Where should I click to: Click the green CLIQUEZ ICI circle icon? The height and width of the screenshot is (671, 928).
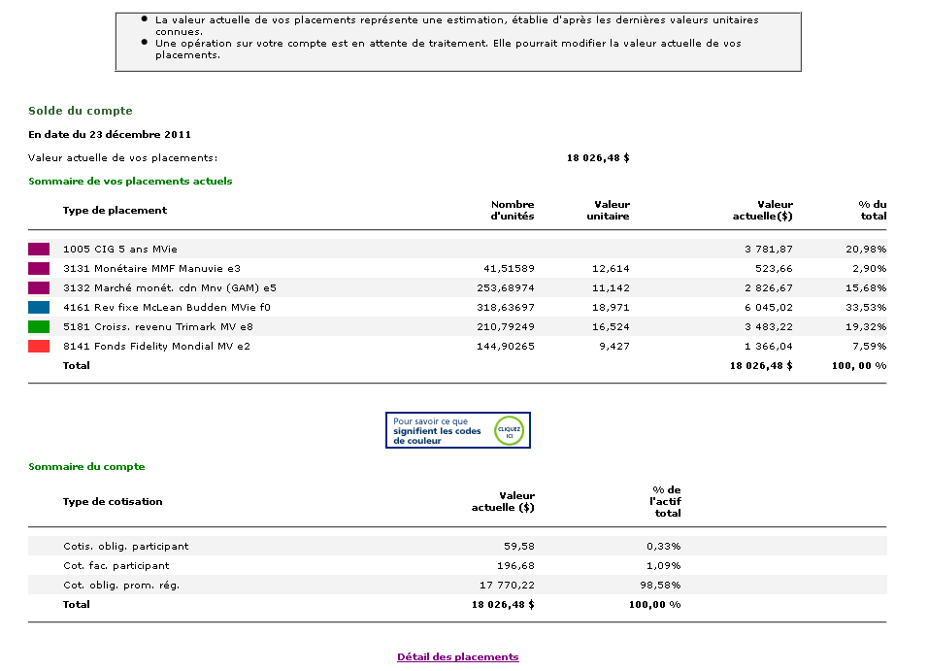(509, 430)
